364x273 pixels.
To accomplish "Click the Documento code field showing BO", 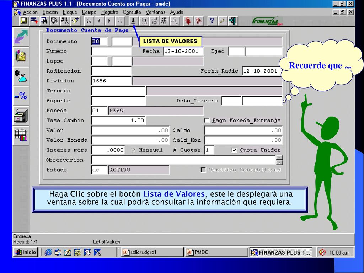I will (100, 41).
